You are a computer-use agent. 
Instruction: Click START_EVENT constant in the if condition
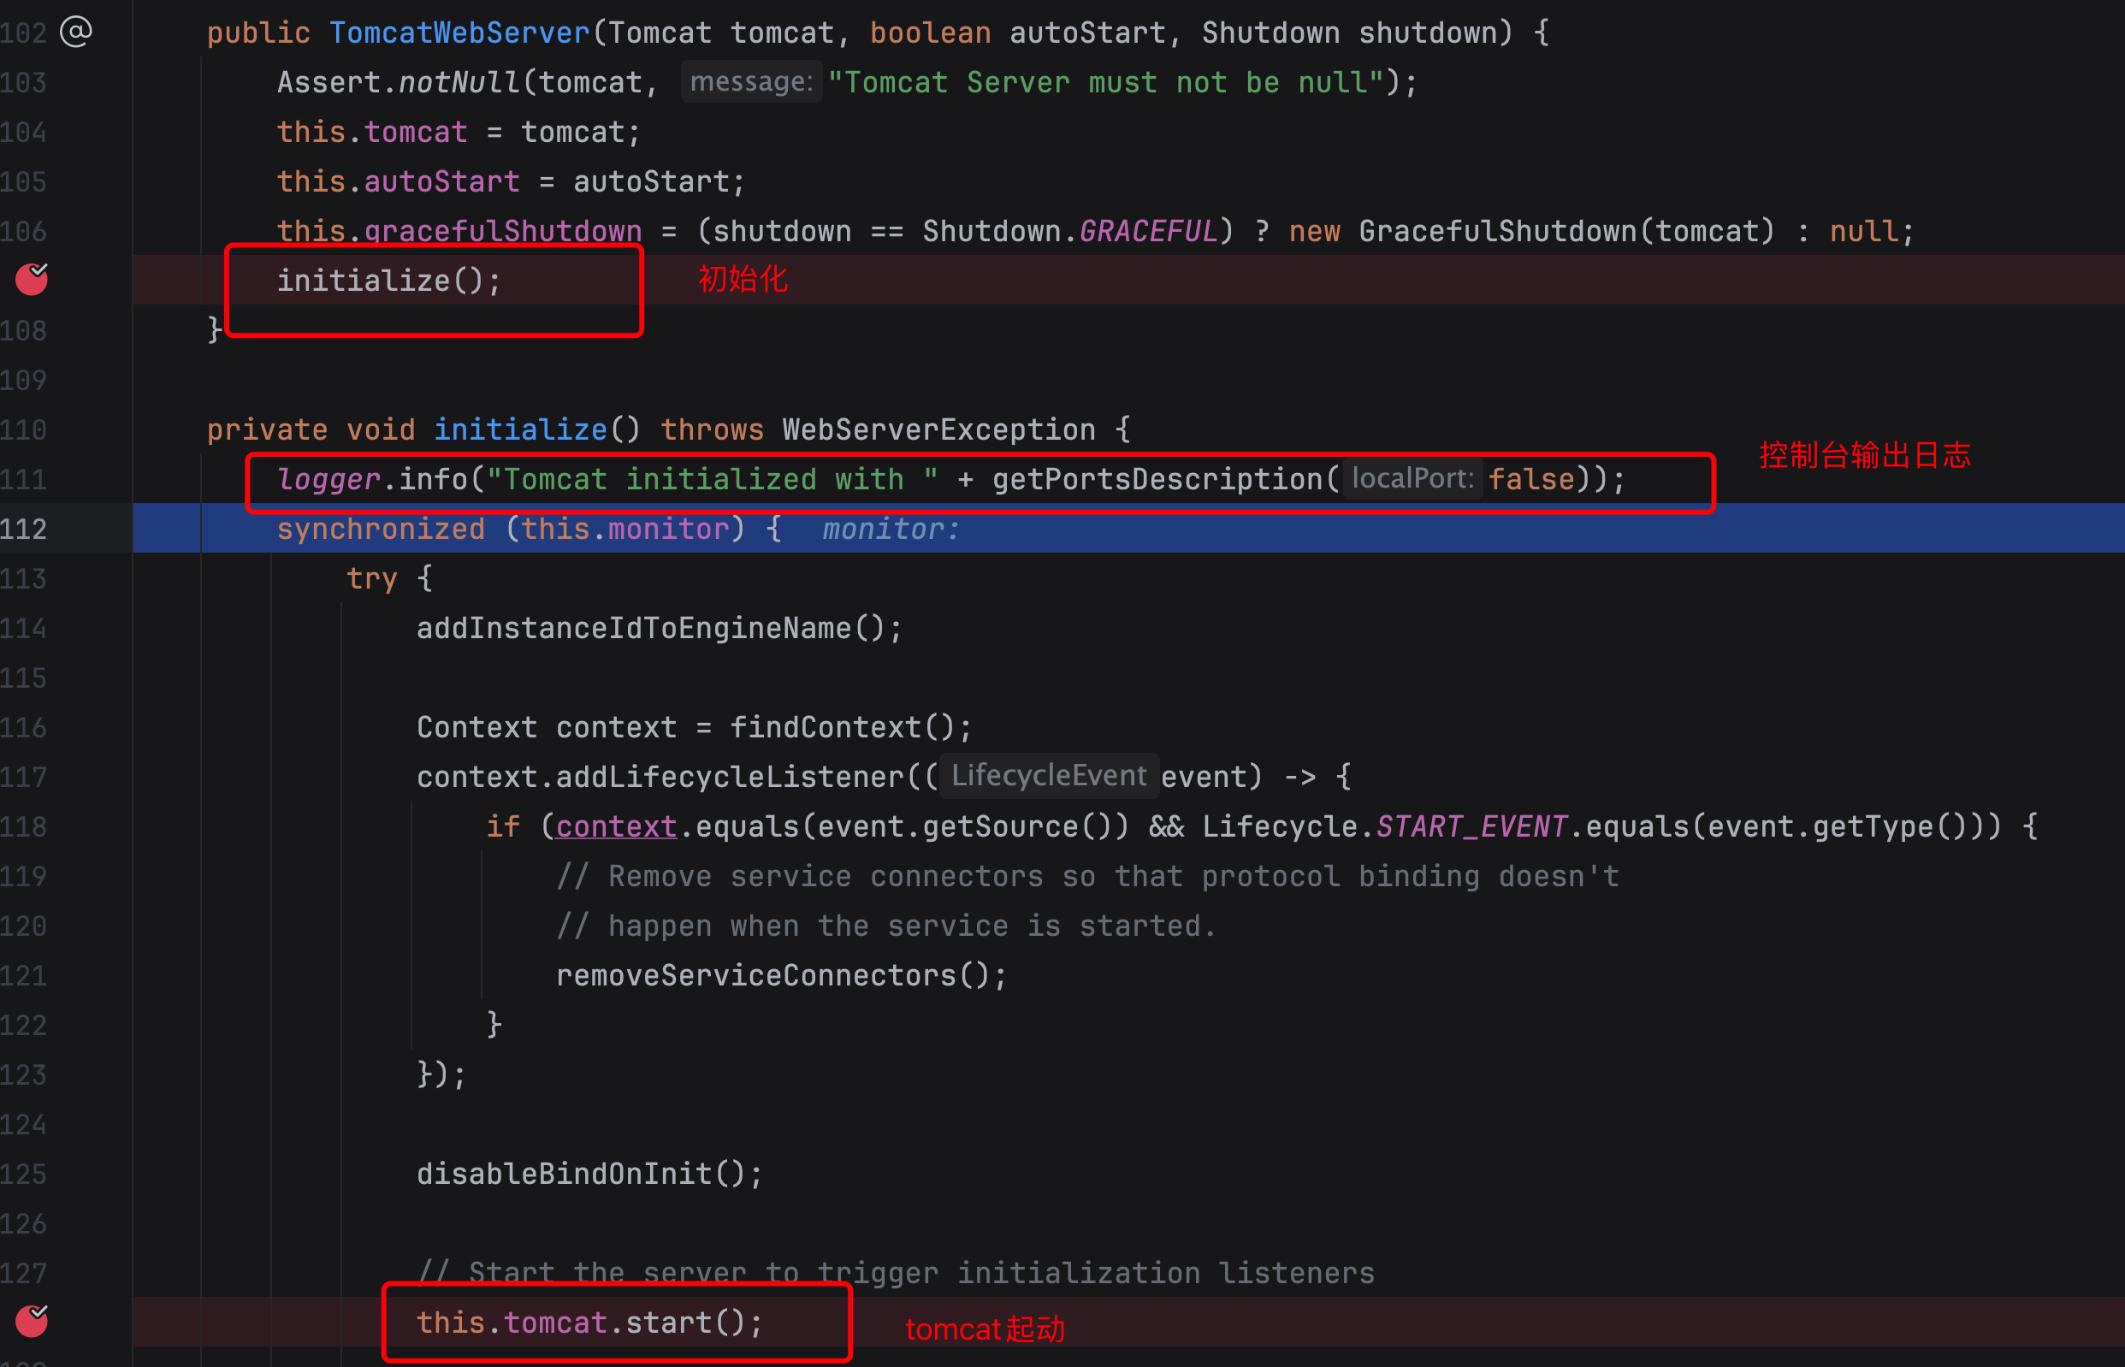pos(1471,826)
